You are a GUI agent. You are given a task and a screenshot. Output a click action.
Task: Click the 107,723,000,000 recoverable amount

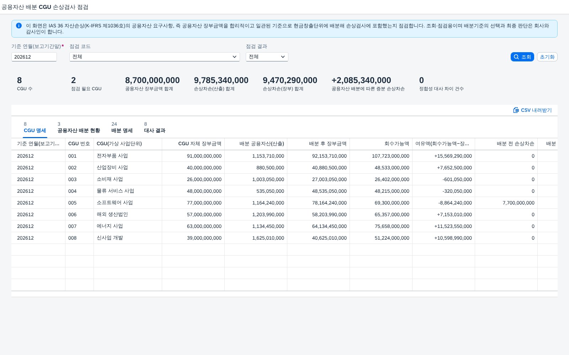[390, 156]
